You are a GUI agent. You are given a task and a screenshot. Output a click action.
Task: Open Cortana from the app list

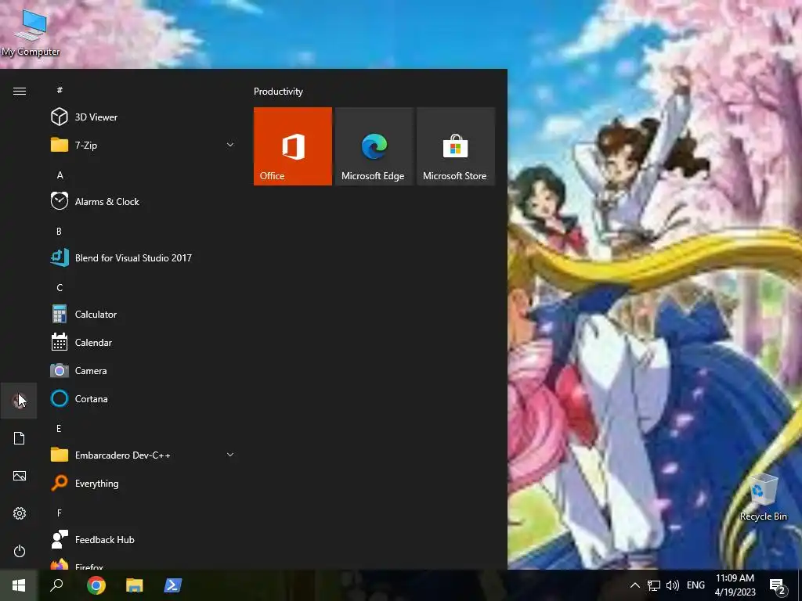click(x=143, y=398)
